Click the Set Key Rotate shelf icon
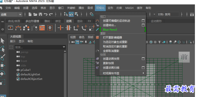Viewport: 197px width, 97px height. click(84, 28)
